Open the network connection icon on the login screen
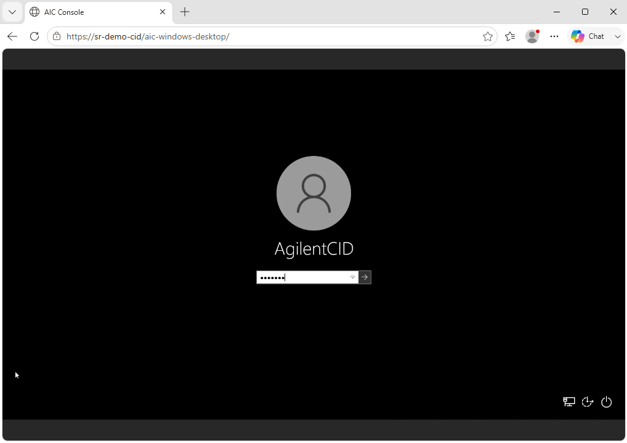Screen dimensions: 627x443 point(568,401)
